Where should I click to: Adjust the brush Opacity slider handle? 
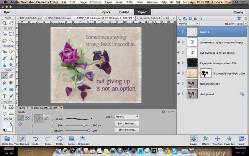(x=88, y=131)
